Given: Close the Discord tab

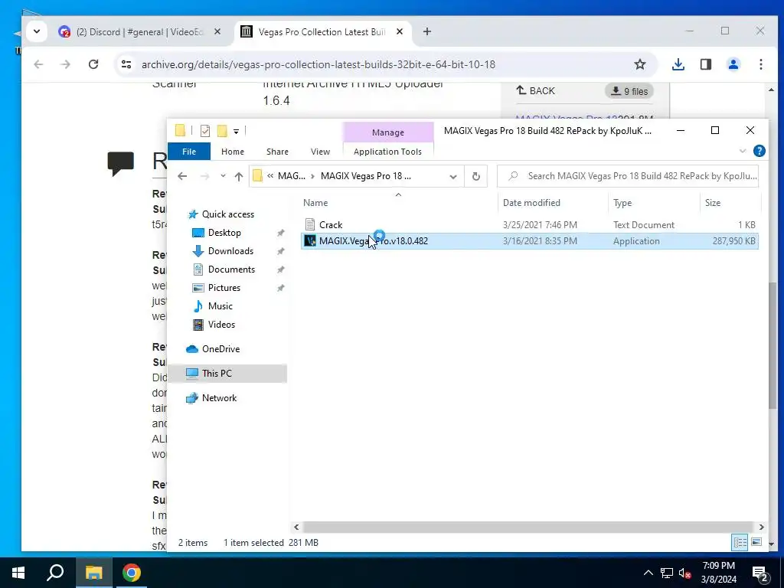Looking at the screenshot, I should point(217,31).
